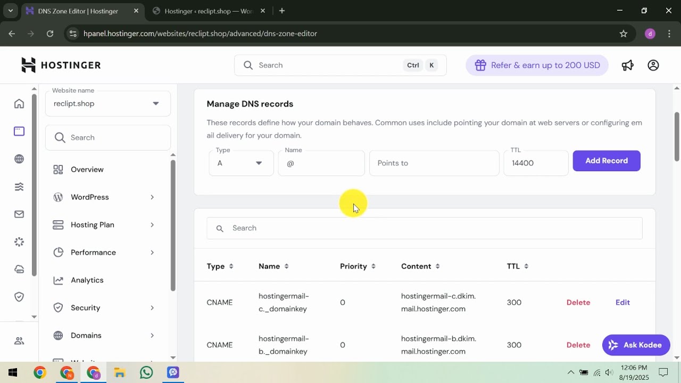The image size is (681, 383).
Task: Click the Hostinger logo
Action: [x=61, y=65]
